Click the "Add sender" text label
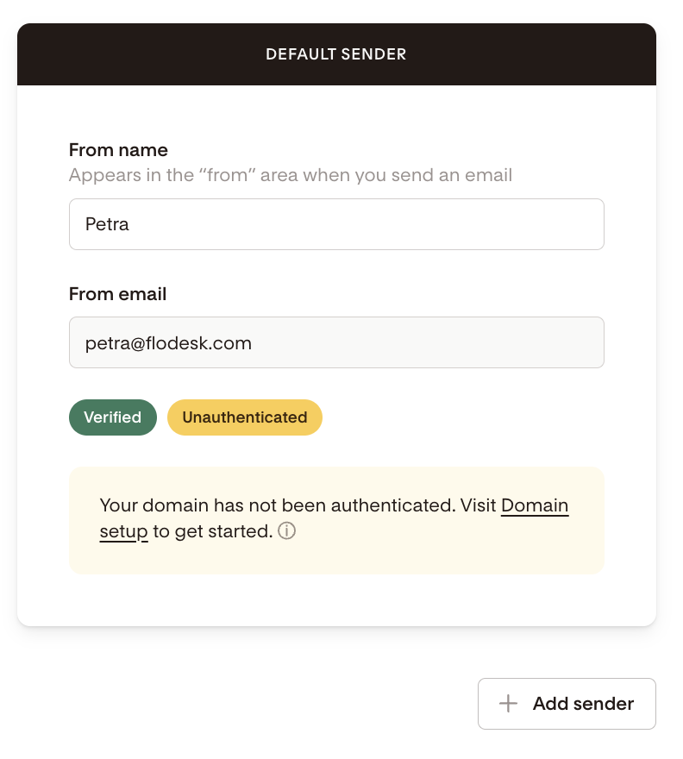The height and width of the screenshot is (759, 683). pos(583,704)
